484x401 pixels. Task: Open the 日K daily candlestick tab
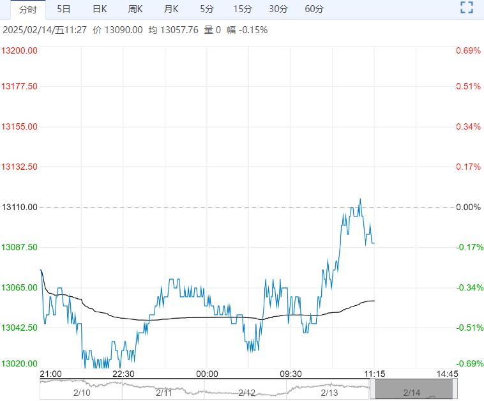tap(100, 9)
